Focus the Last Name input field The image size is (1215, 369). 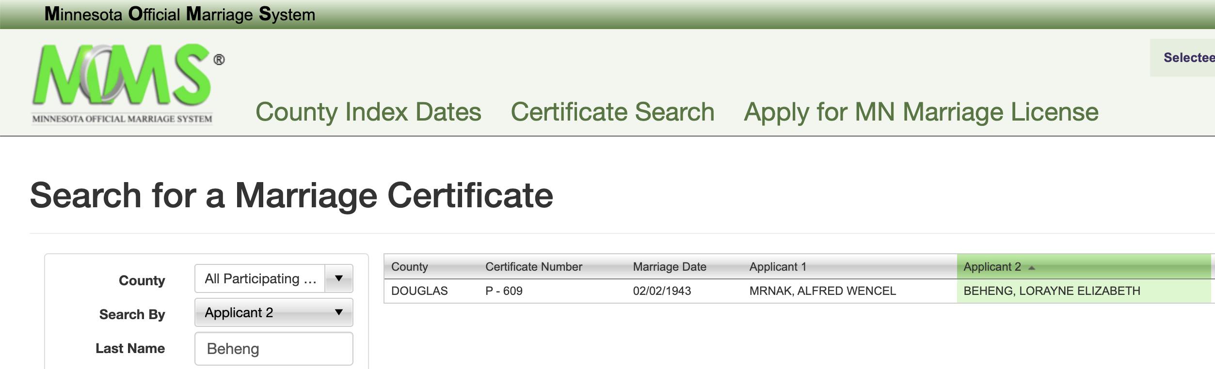[273, 349]
